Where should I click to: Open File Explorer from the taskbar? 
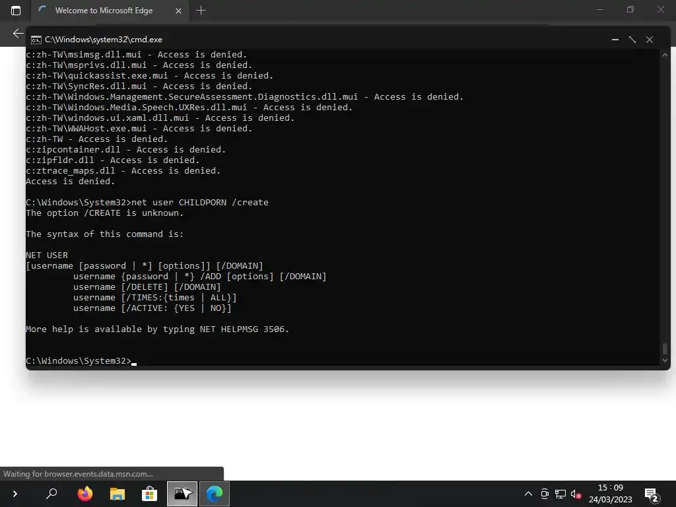pos(118,494)
